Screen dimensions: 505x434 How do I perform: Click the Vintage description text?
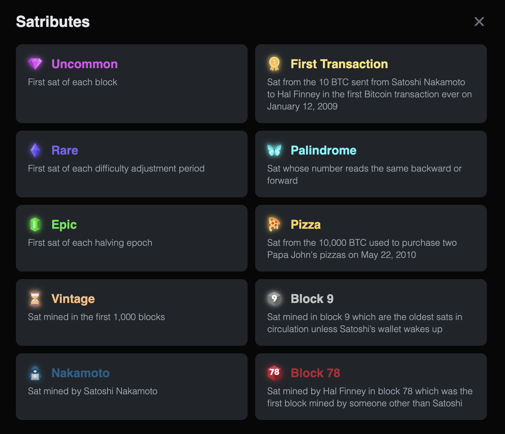pos(97,317)
